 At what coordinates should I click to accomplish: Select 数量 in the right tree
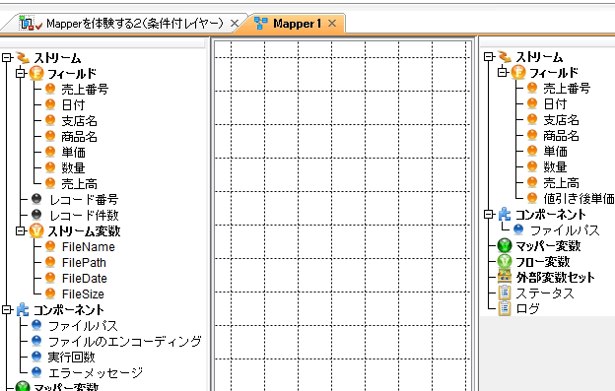[x=556, y=166]
